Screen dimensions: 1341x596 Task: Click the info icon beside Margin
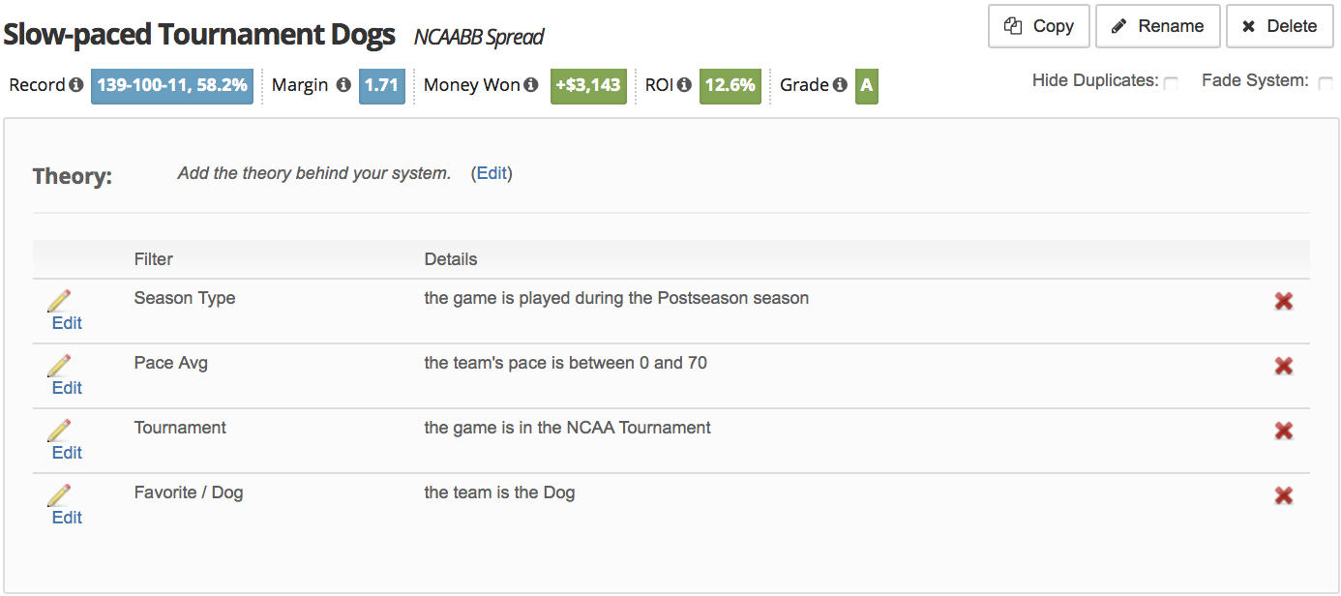(343, 85)
